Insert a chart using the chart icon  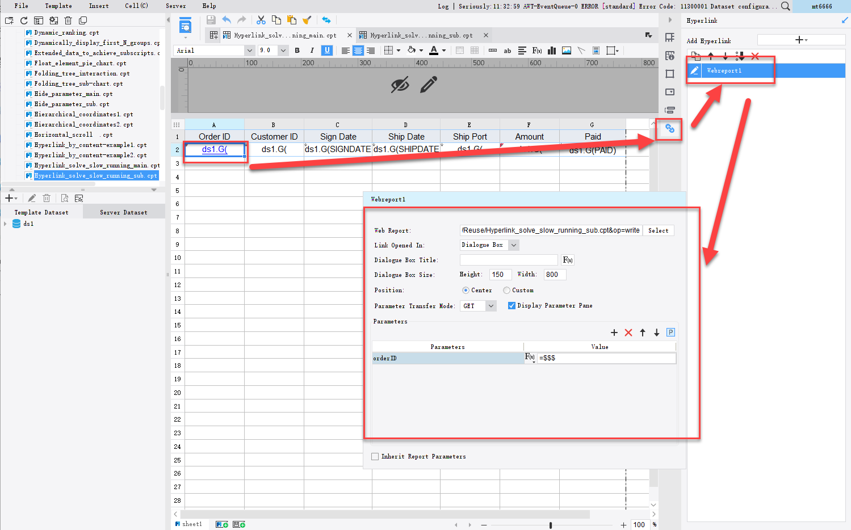click(x=551, y=51)
